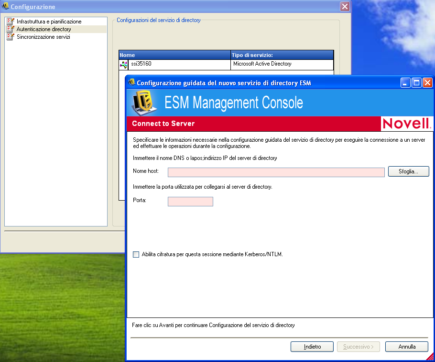Click the Tipo di servizio column header

coord(282,55)
